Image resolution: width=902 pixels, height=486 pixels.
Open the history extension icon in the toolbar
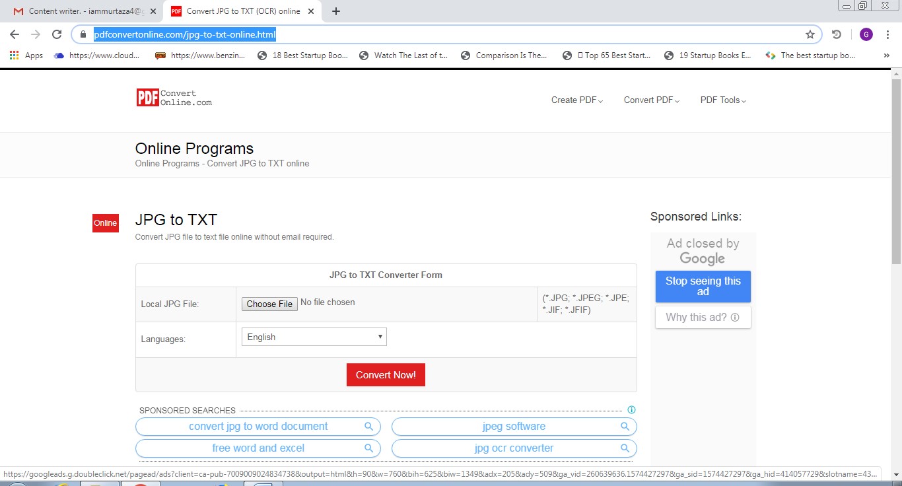tap(837, 34)
